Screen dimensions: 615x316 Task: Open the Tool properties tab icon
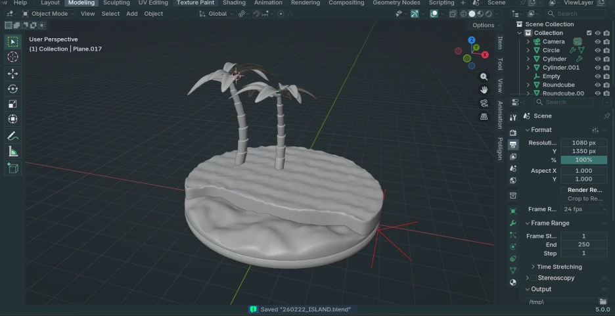click(513, 118)
